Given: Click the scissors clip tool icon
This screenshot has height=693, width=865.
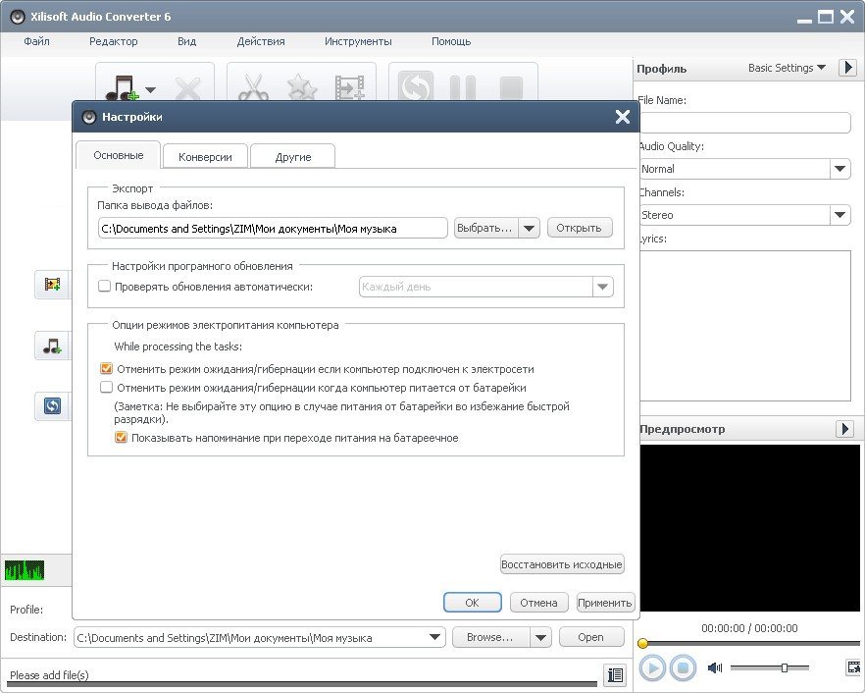Looking at the screenshot, I should pyautogui.click(x=253, y=89).
